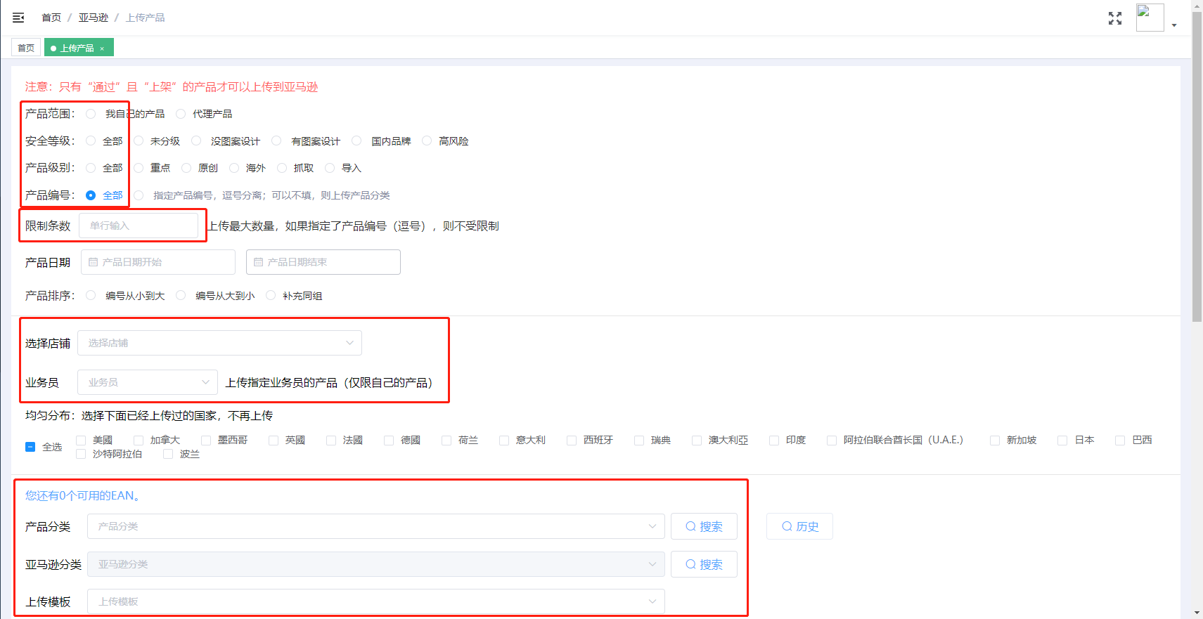The image size is (1203, 619).
Task: Click 搜索 button next to 产品分类
Action: (704, 526)
